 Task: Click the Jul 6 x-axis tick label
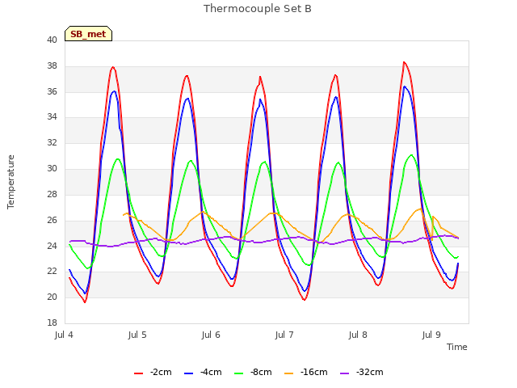pyautogui.click(x=211, y=335)
